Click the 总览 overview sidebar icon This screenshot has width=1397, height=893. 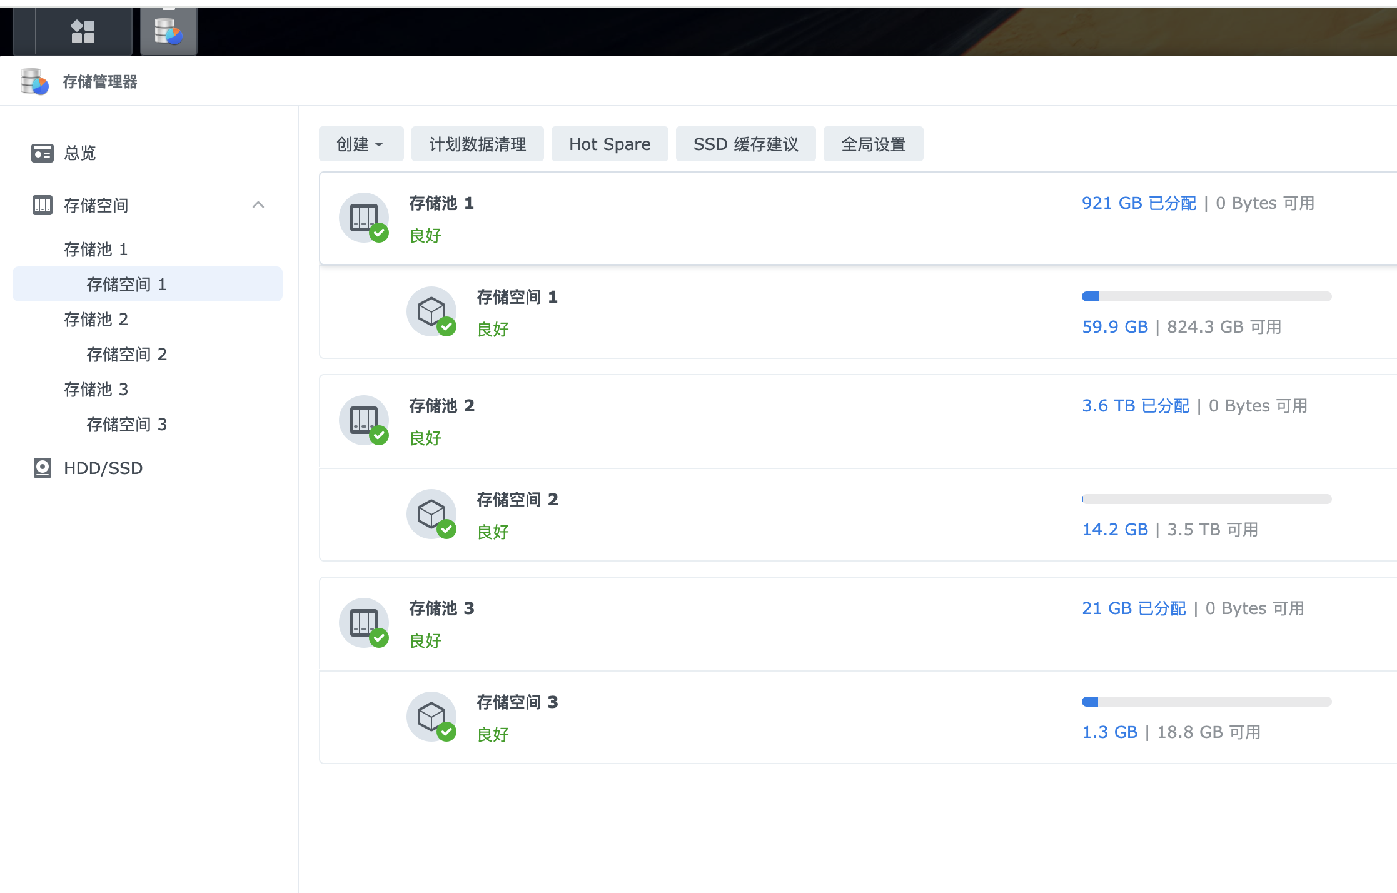[42, 153]
